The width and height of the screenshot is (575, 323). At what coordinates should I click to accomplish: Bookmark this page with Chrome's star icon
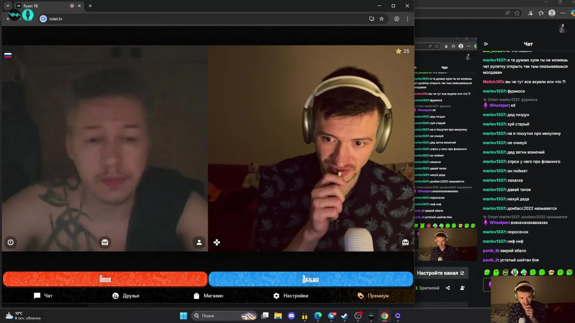[381, 19]
